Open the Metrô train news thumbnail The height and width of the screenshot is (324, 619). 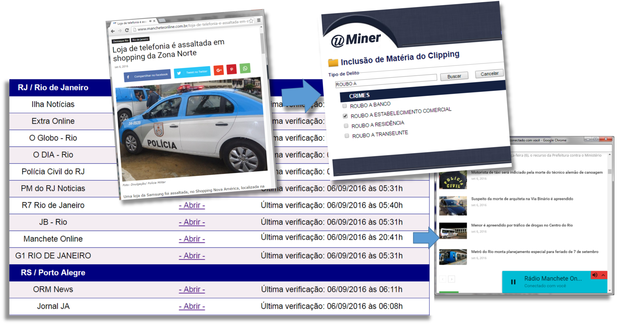[453, 257]
